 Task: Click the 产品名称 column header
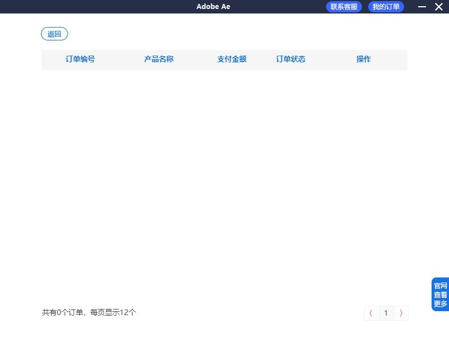158,59
